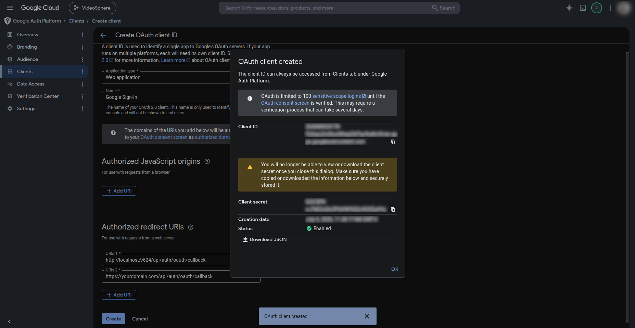Open the VideoSphere project picker
This screenshot has height=328, width=635.
point(92,8)
